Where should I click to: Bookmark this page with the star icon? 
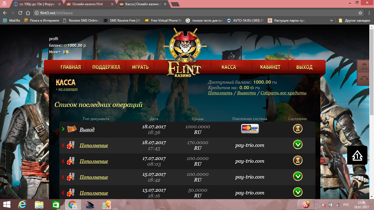click(x=360, y=13)
